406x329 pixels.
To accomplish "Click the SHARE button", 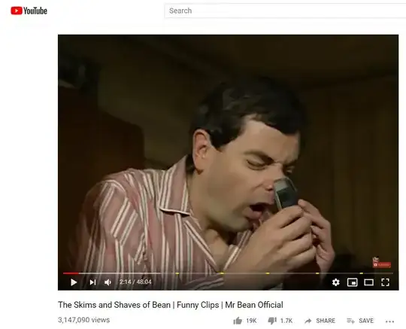I will click(x=320, y=321).
